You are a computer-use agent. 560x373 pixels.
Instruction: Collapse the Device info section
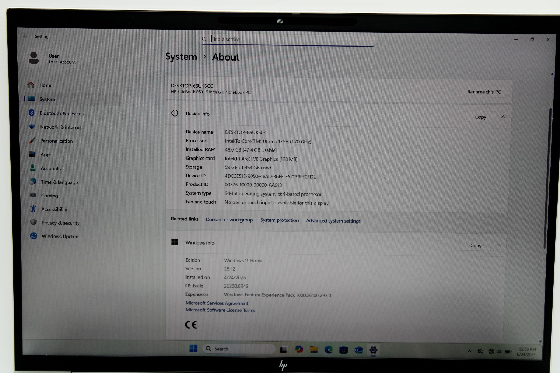pyautogui.click(x=503, y=117)
